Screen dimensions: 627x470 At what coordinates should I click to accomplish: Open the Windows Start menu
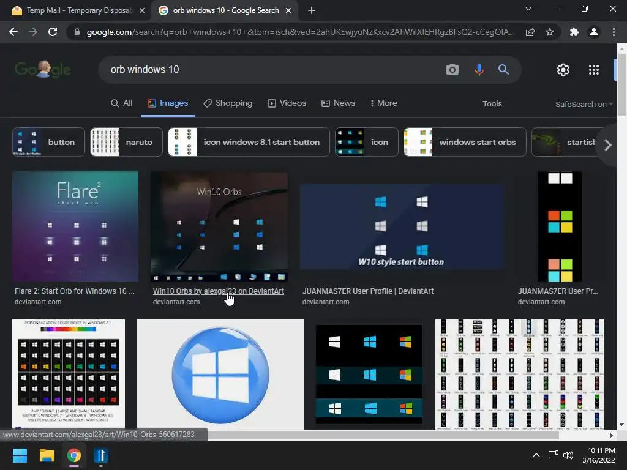pyautogui.click(x=20, y=455)
